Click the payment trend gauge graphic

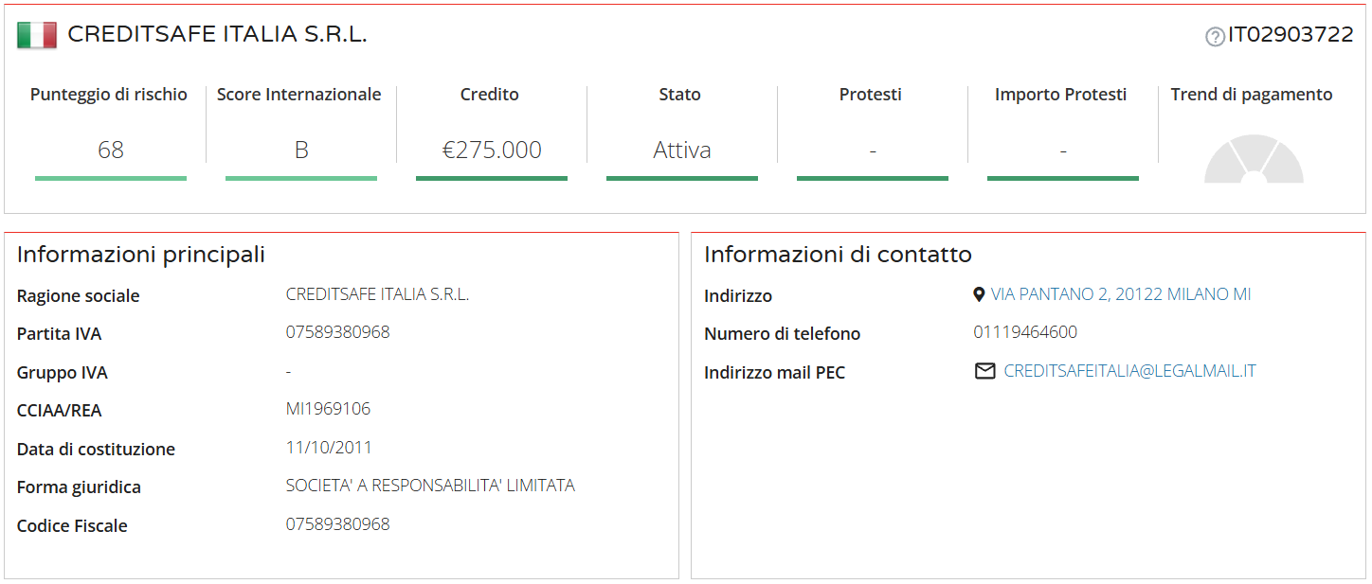click(x=1254, y=159)
